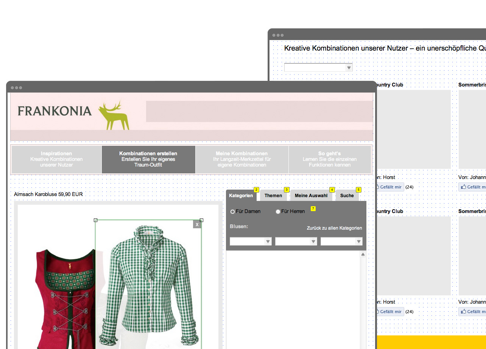Click the thumbs-up icon beside Horst's lower Gefällt mir
The height and width of the screenshot is (349, 486).
[x=377, y=312]
